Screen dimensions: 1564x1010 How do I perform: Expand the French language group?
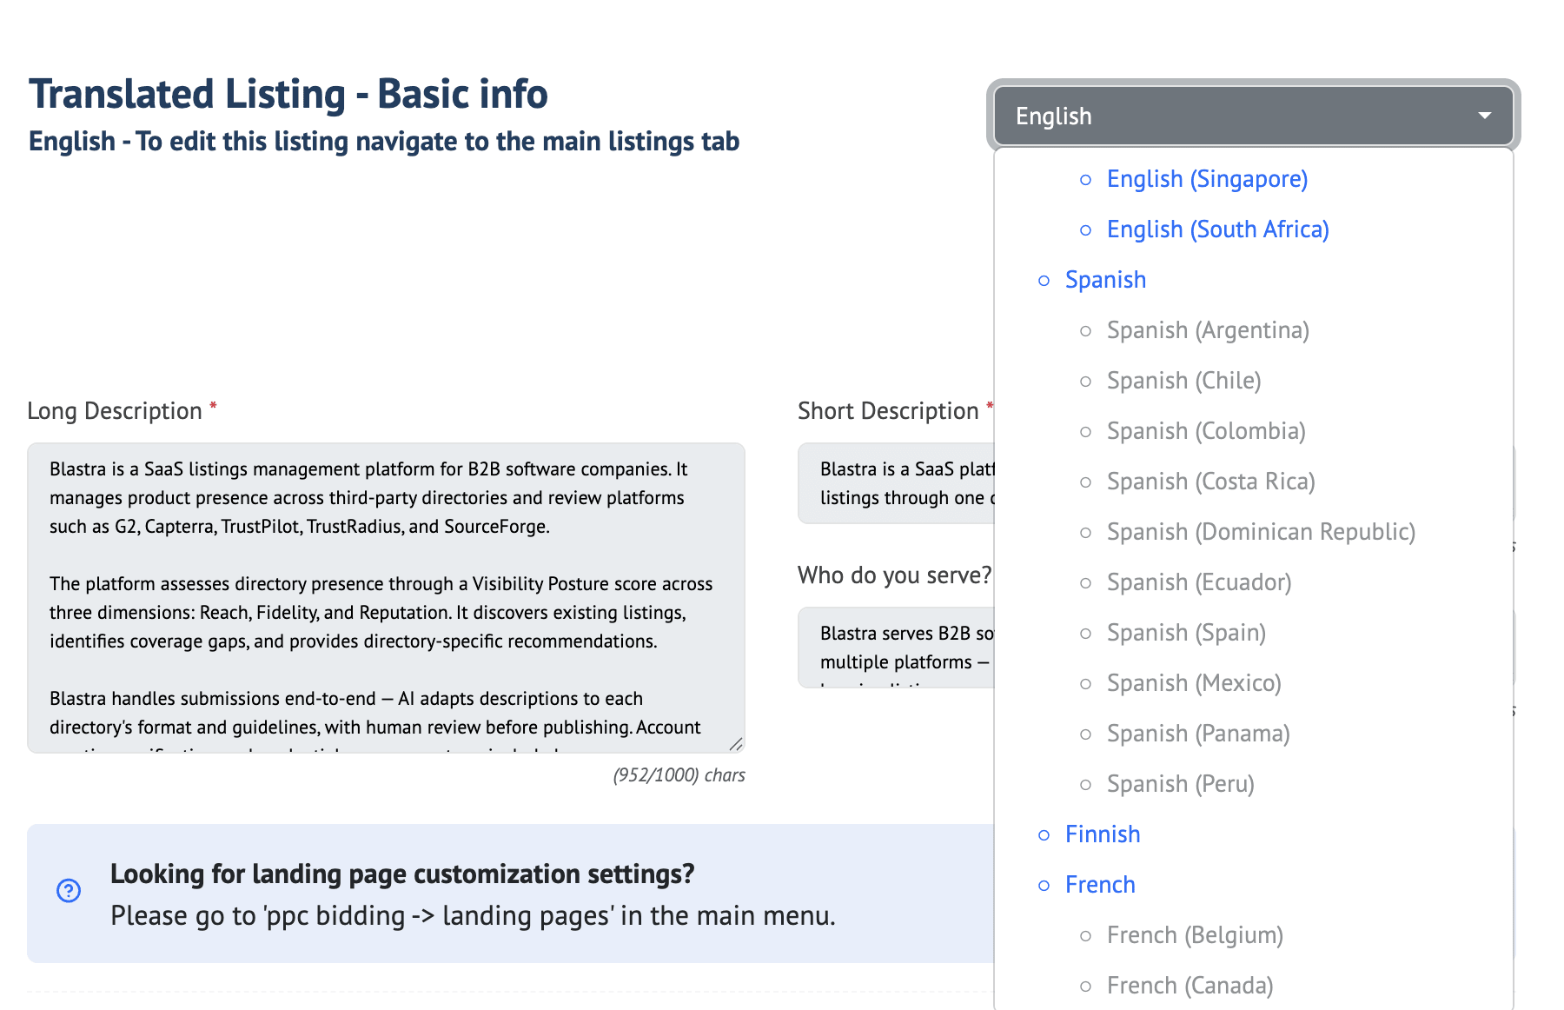coord(1099,885)
